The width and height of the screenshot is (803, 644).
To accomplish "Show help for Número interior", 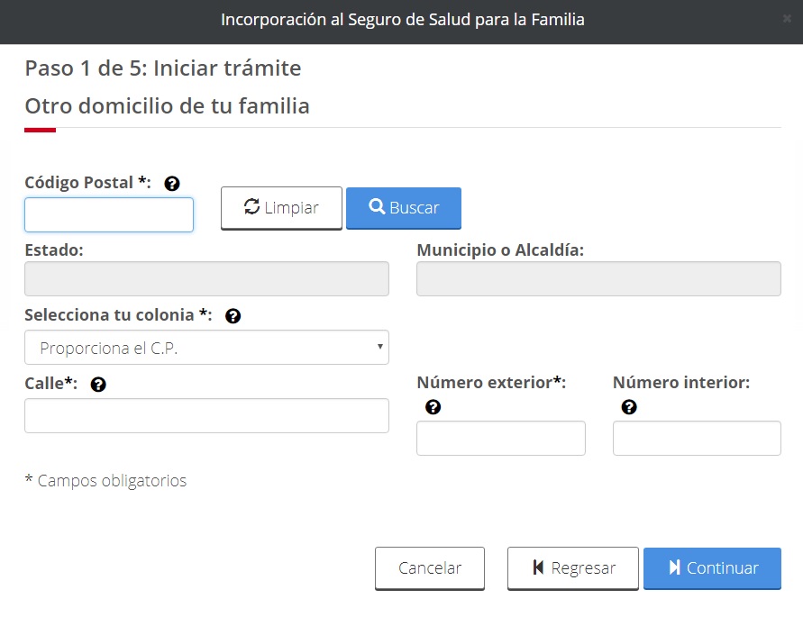I will click(x=629, y=407).
